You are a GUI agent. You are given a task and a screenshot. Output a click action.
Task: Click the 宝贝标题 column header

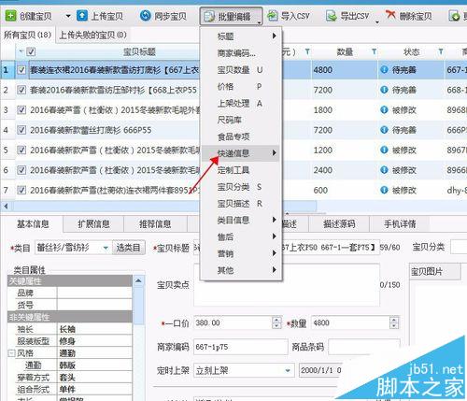click(139, 51)
